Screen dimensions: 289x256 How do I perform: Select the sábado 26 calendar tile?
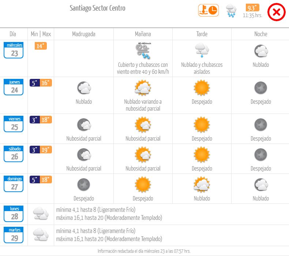pyautogui.click(x=14, y=154)
